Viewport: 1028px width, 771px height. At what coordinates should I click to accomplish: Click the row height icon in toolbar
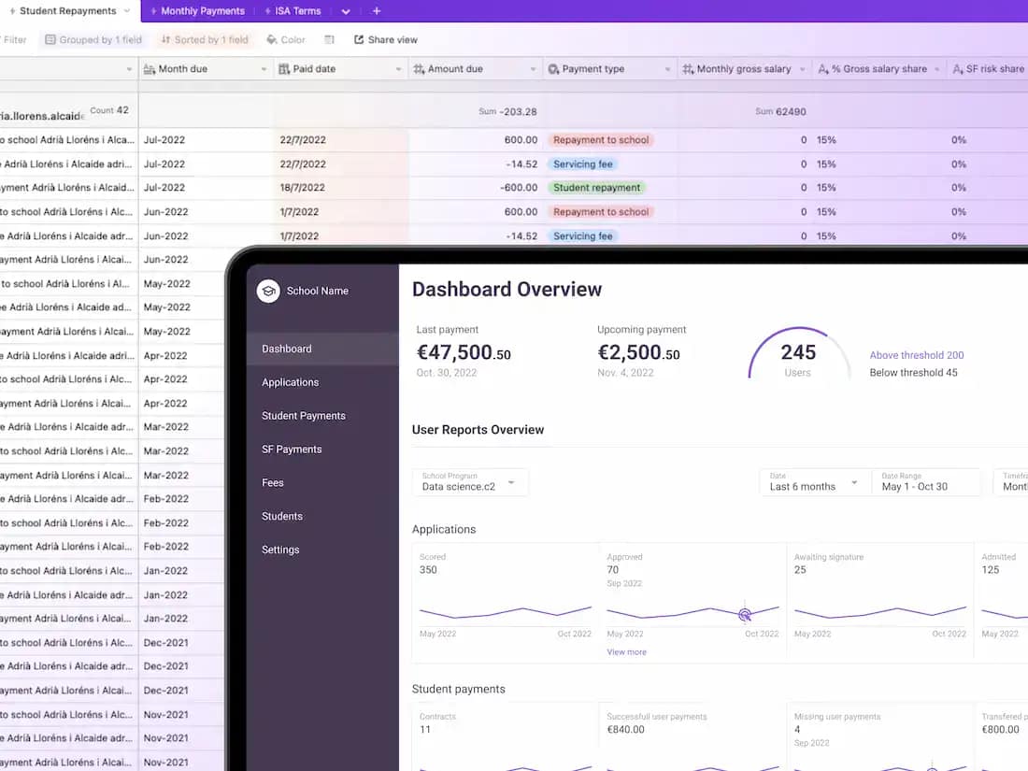pos(329,40)
